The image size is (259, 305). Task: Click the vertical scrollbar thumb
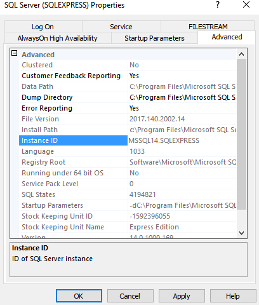pos(241,134)
